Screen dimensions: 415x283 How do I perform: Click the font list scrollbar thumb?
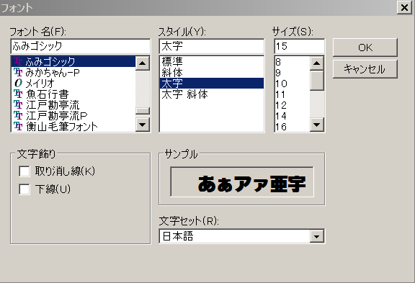tap(143, 111)
